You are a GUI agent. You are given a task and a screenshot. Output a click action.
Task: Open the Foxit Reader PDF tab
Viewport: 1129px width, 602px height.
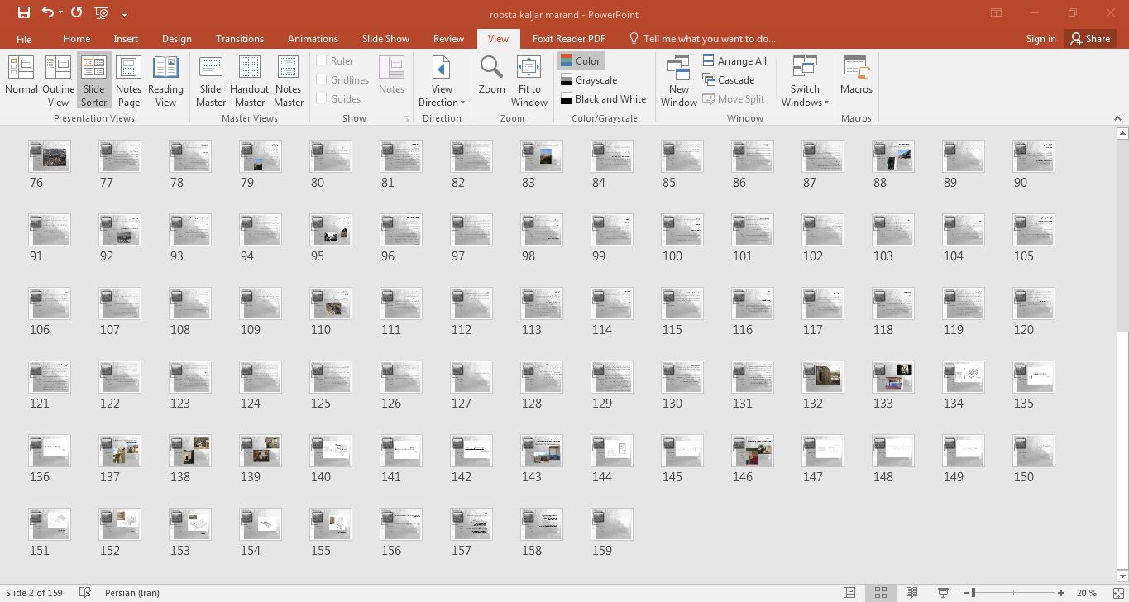coord(568,38)
